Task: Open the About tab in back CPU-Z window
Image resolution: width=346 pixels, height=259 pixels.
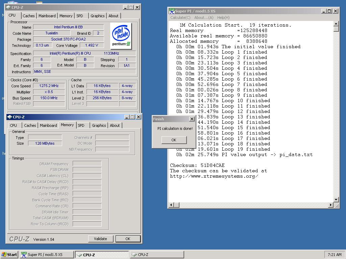Action: tap(114, 16)
